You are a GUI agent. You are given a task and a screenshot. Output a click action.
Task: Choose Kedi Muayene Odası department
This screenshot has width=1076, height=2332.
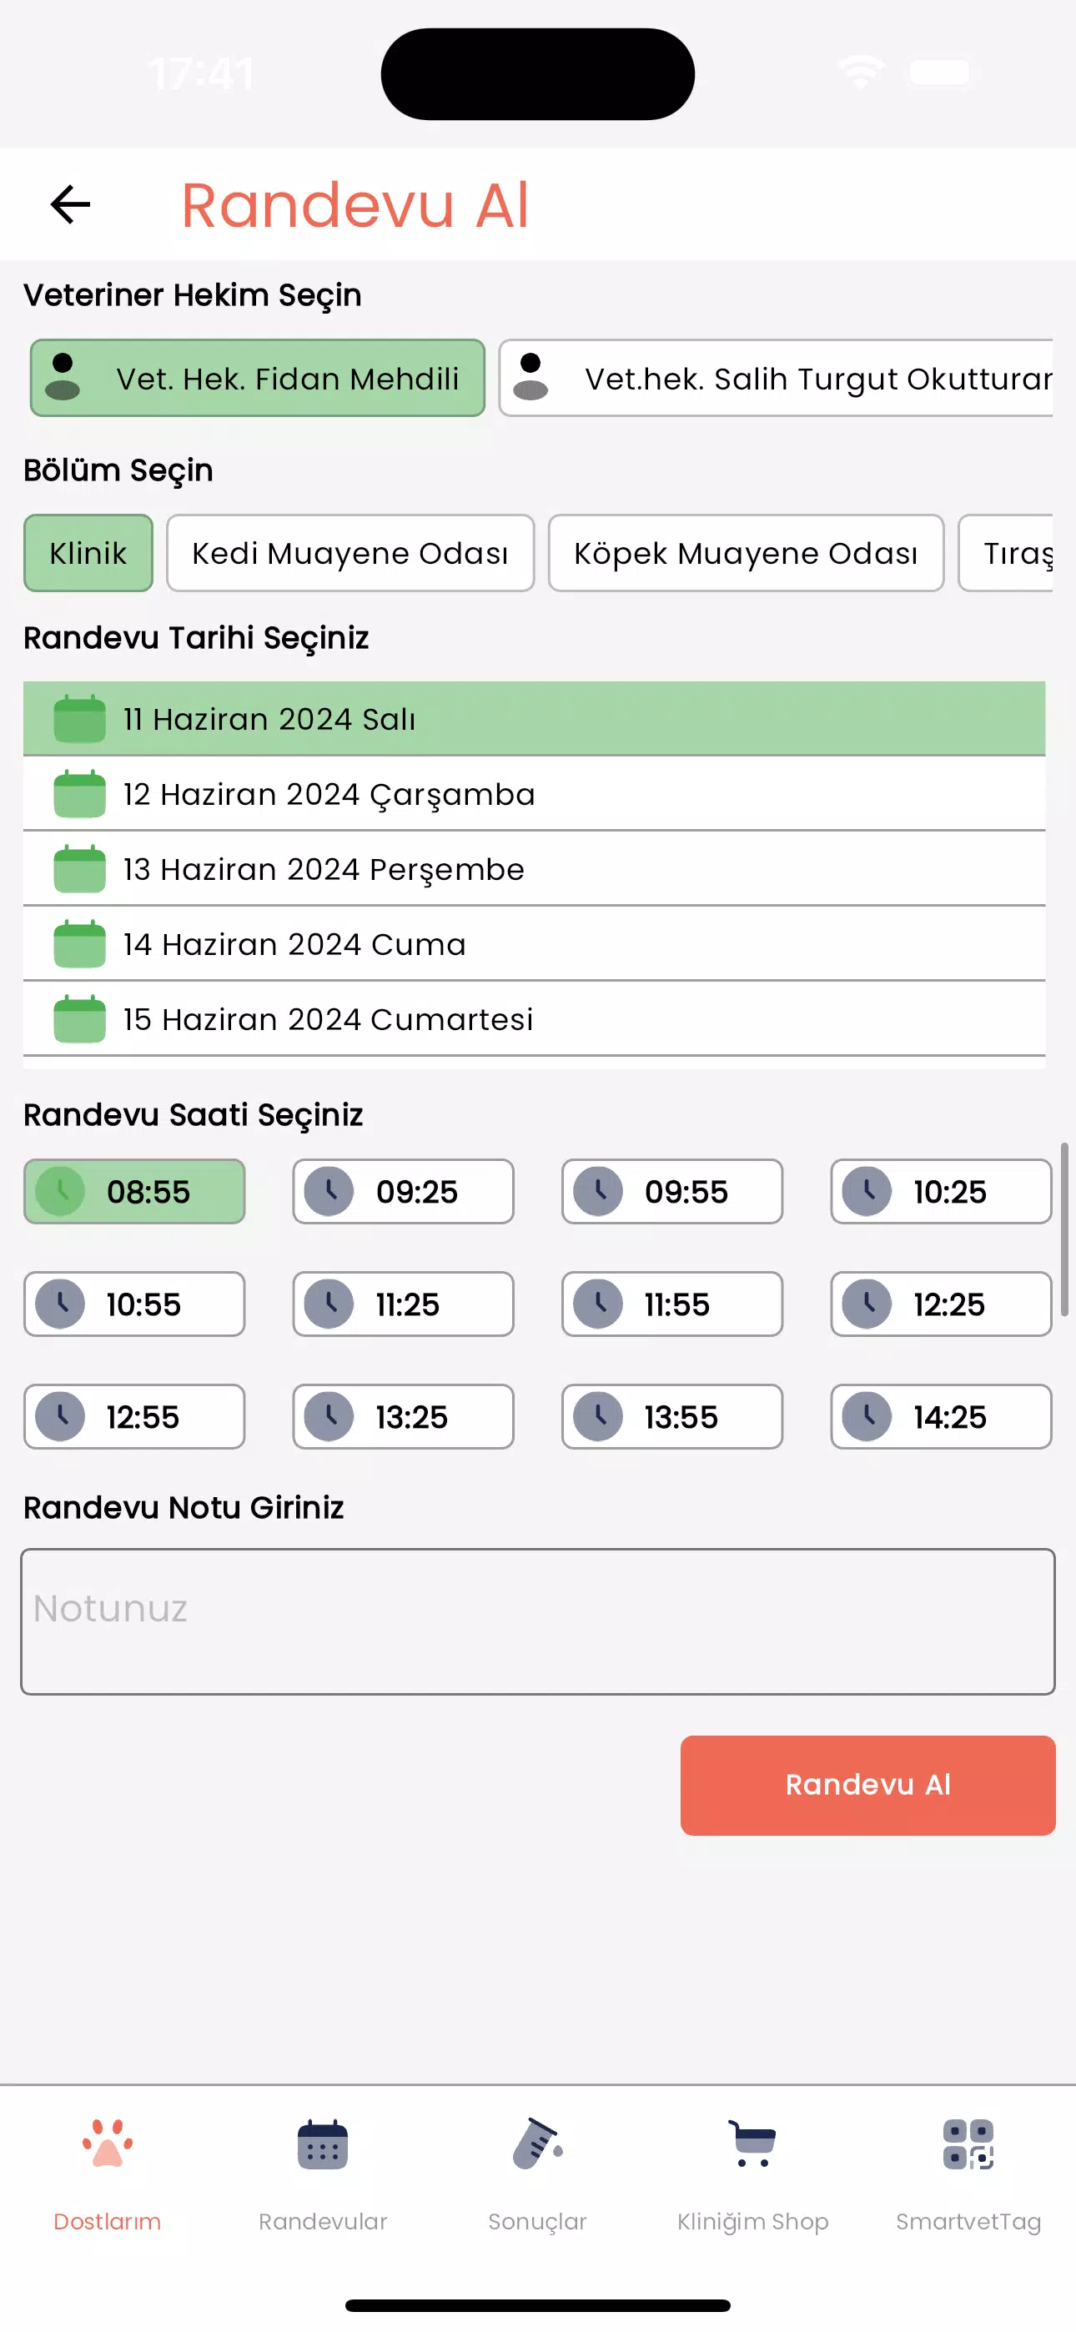pos(349,553)
